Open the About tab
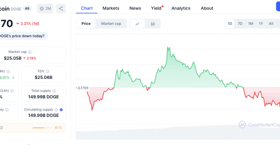Screen dimensions: 280x145 207,8
